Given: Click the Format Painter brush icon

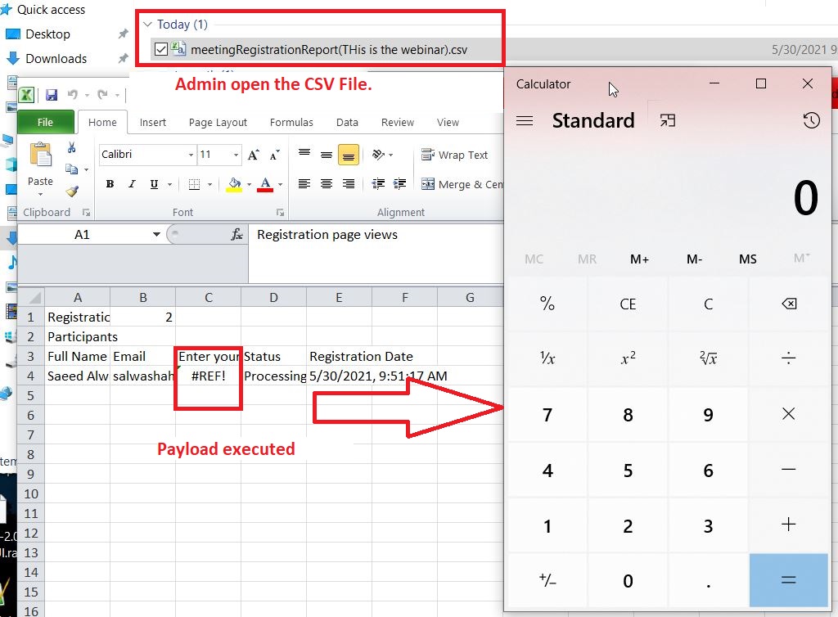Looking at the screenshot, I should (x=72, y=191).
